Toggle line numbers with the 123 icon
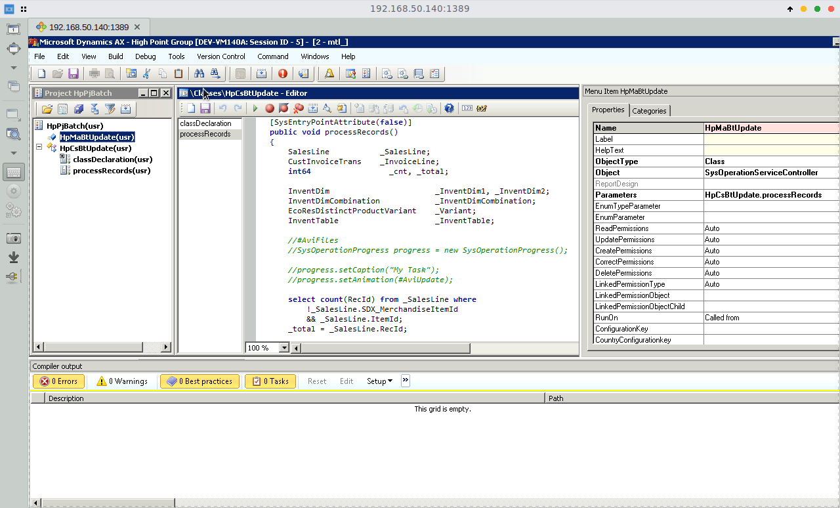 coord(467,108)
